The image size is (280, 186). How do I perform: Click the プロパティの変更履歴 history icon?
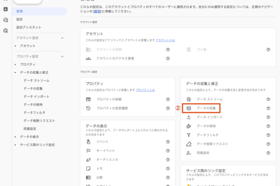[88, 108]
